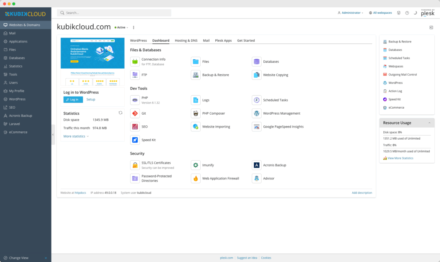Screen dimensions: 440x262
Task: Open the Logs tool
Action: 200,100
